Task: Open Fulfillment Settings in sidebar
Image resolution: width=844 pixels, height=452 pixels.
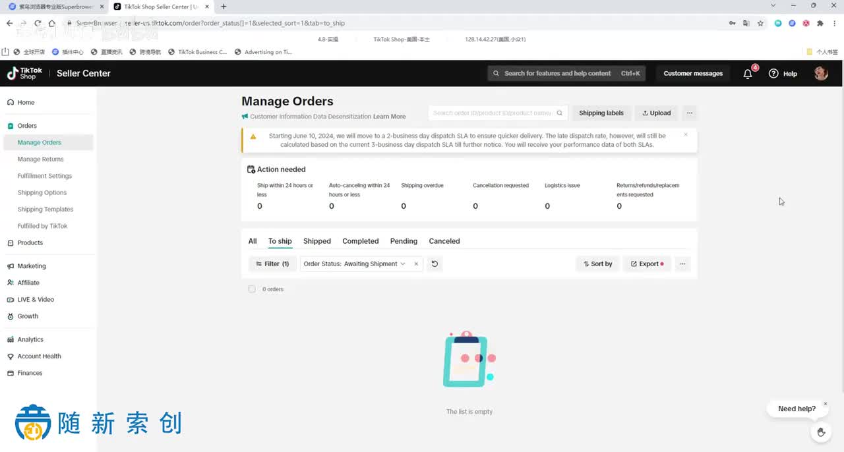Action: pyautogui.click(x=45, y=176)
